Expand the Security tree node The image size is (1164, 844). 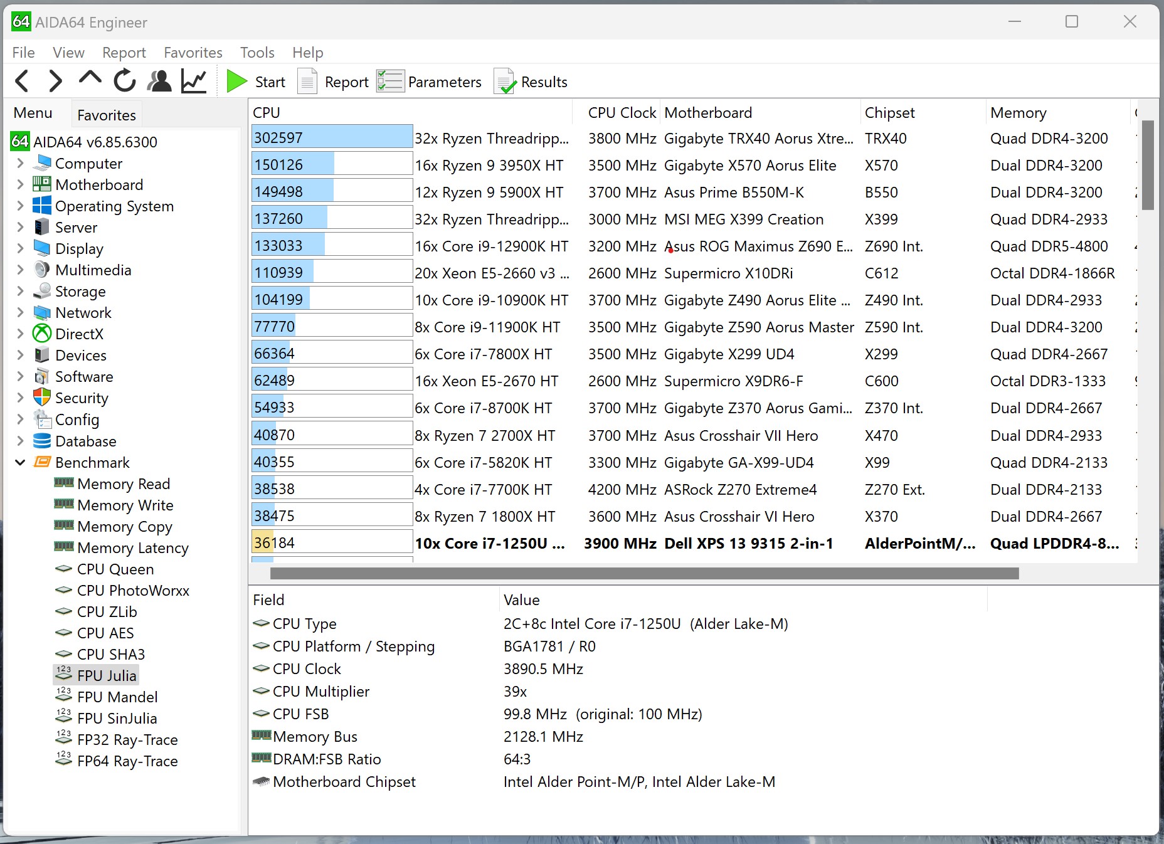[x=20, y=398]
